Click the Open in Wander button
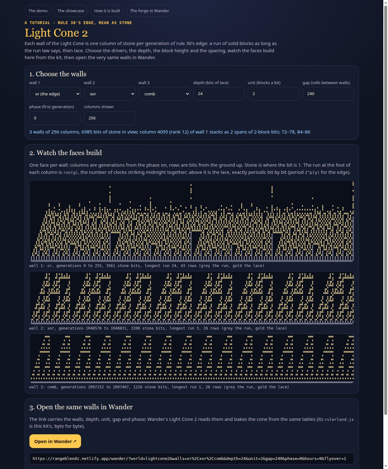This screenshot has width=388, height=469. click(55, 441)
